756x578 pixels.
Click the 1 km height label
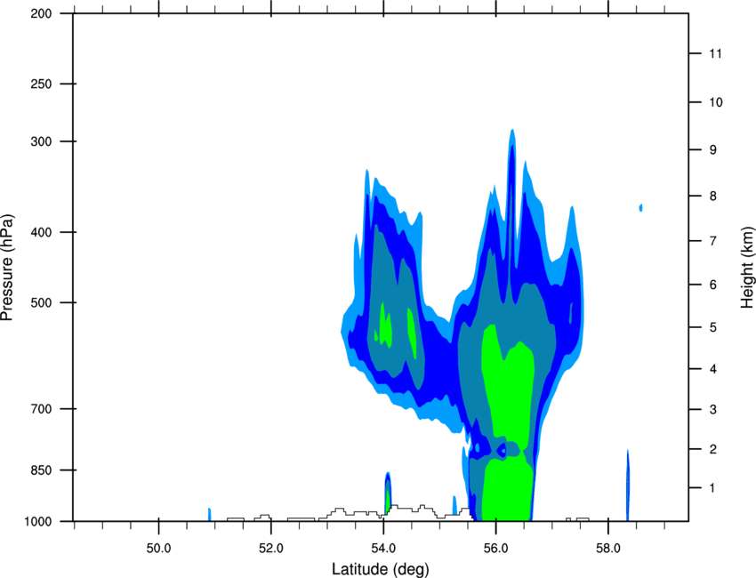pos(712,488)
